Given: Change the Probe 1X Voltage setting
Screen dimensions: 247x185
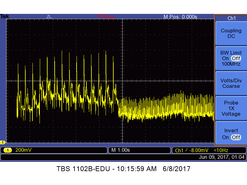Looking at the screenshot, I should (231, 108).
